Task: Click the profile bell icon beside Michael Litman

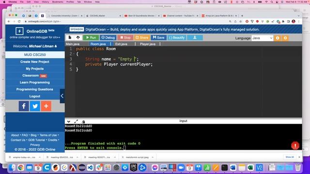Action: [56, 46]
